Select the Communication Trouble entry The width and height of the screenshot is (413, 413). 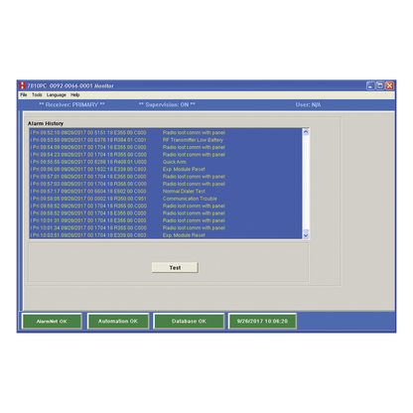(166, 199)
